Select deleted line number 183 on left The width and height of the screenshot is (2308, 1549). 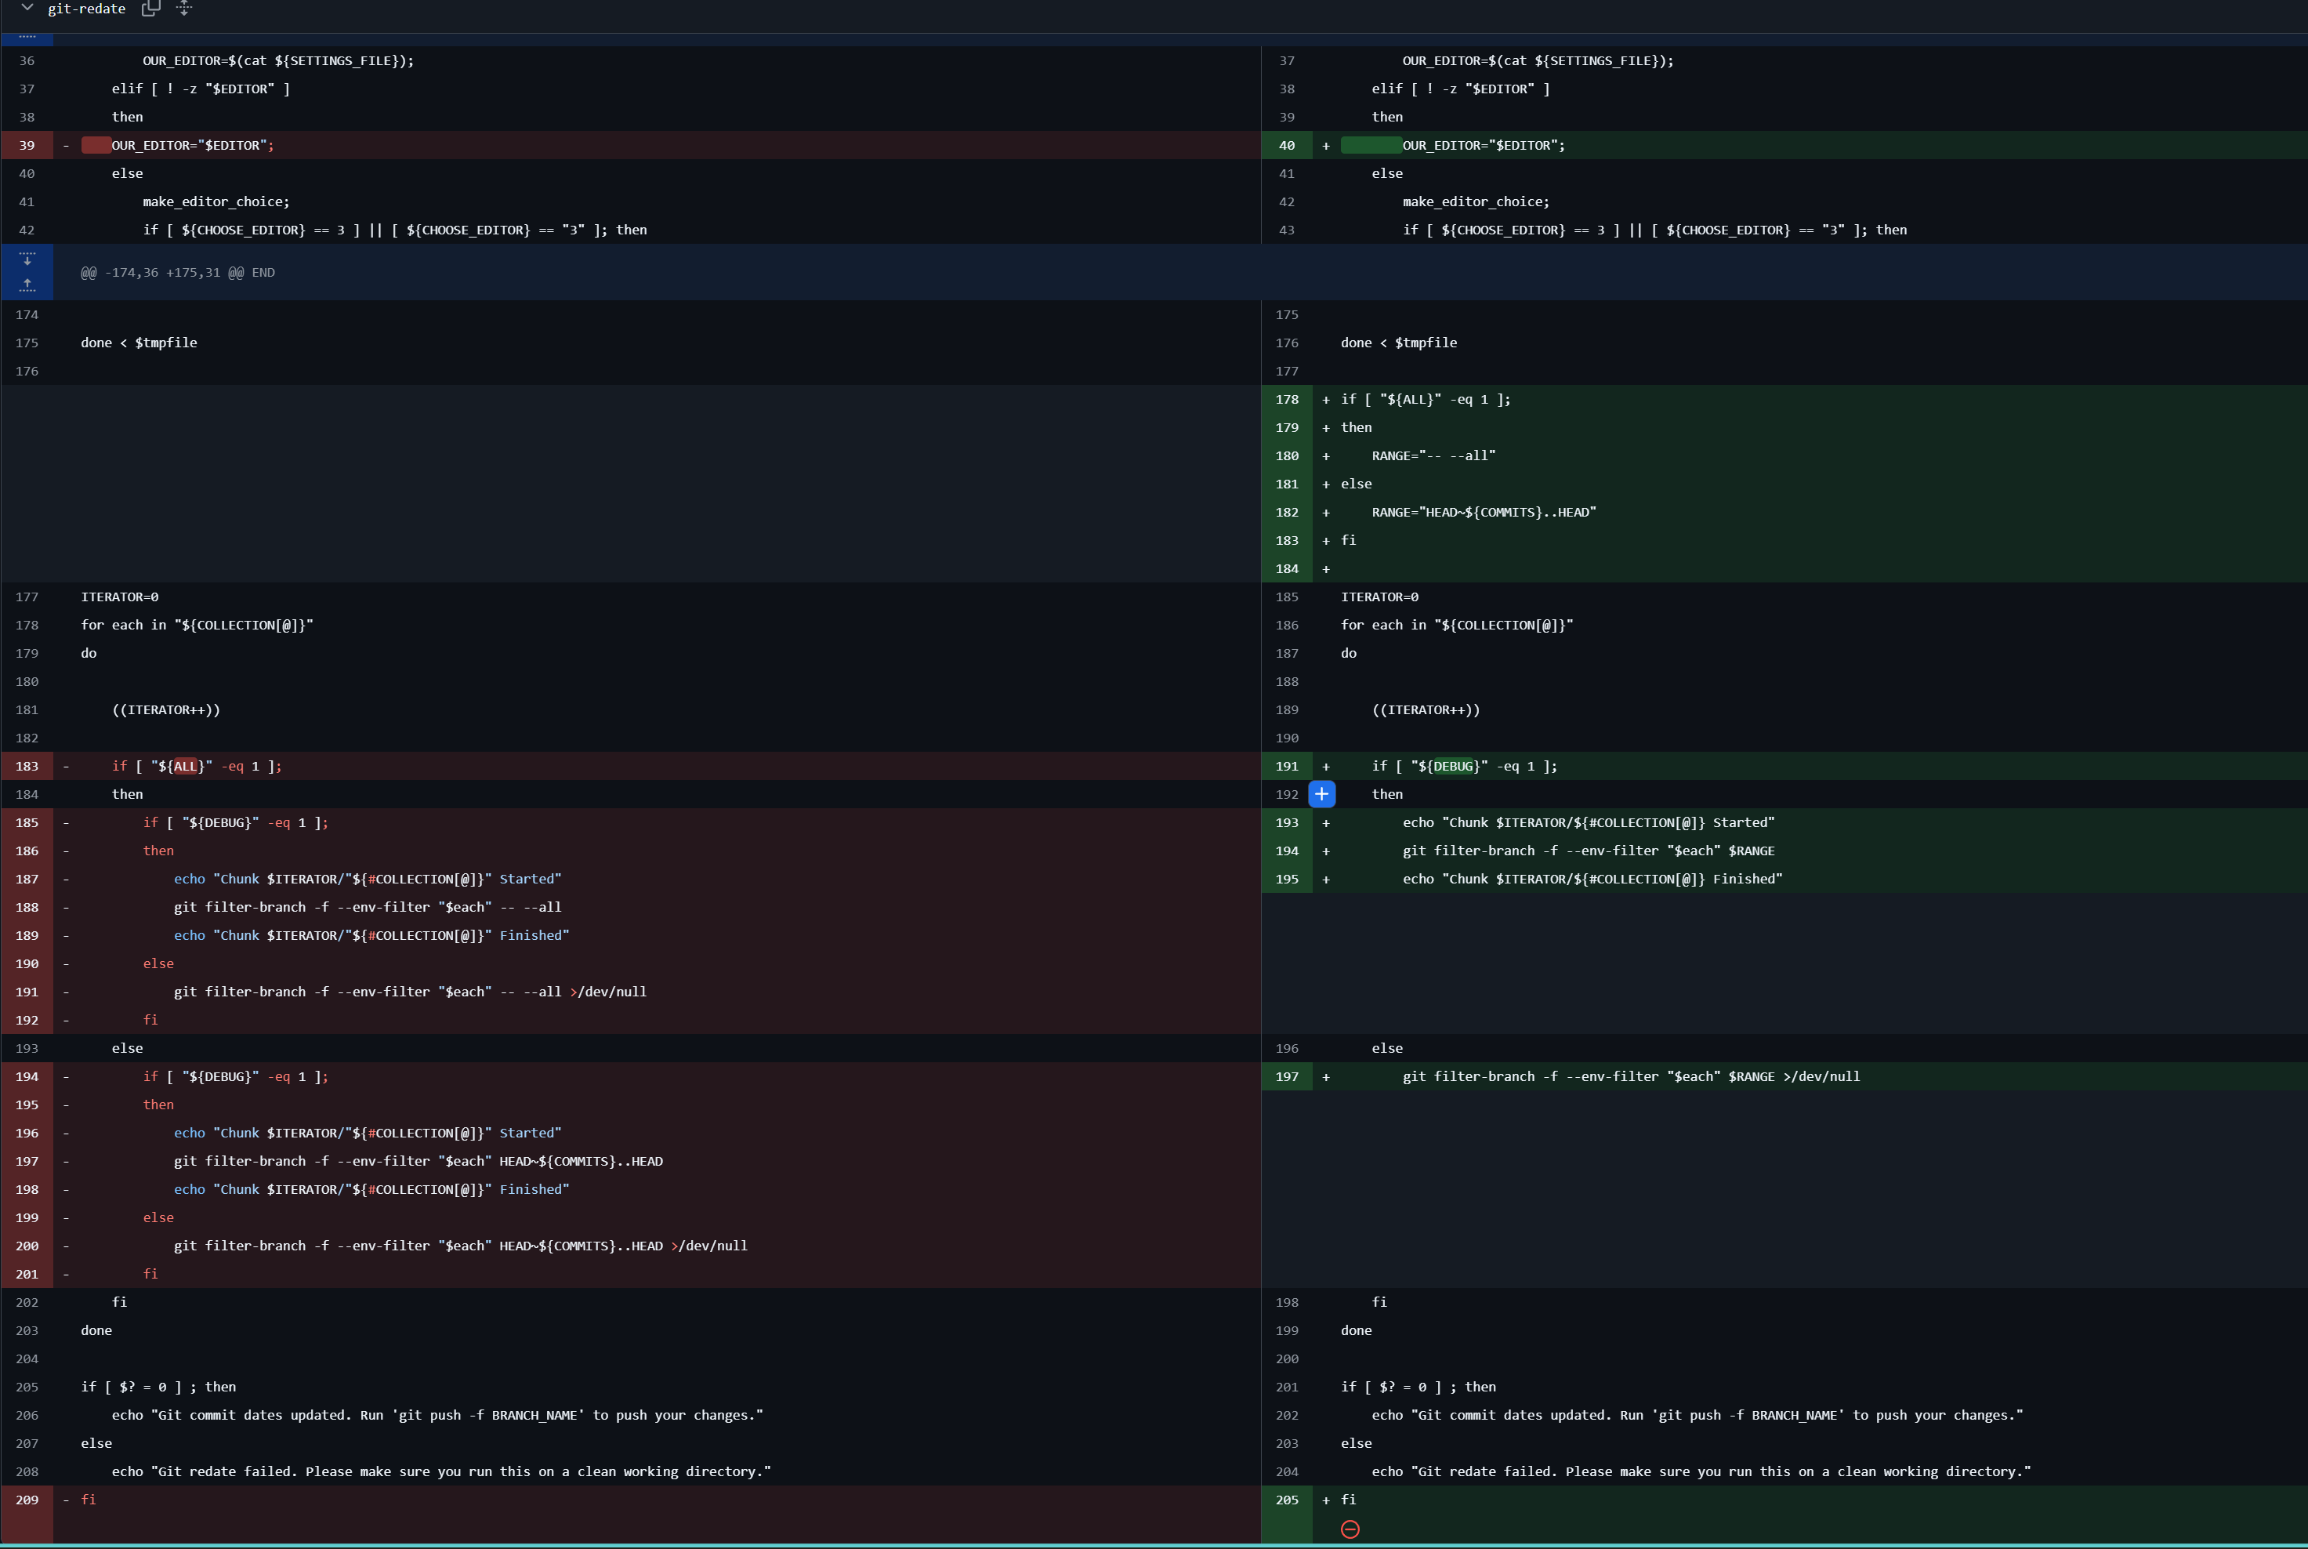click(x=27, y=767)
